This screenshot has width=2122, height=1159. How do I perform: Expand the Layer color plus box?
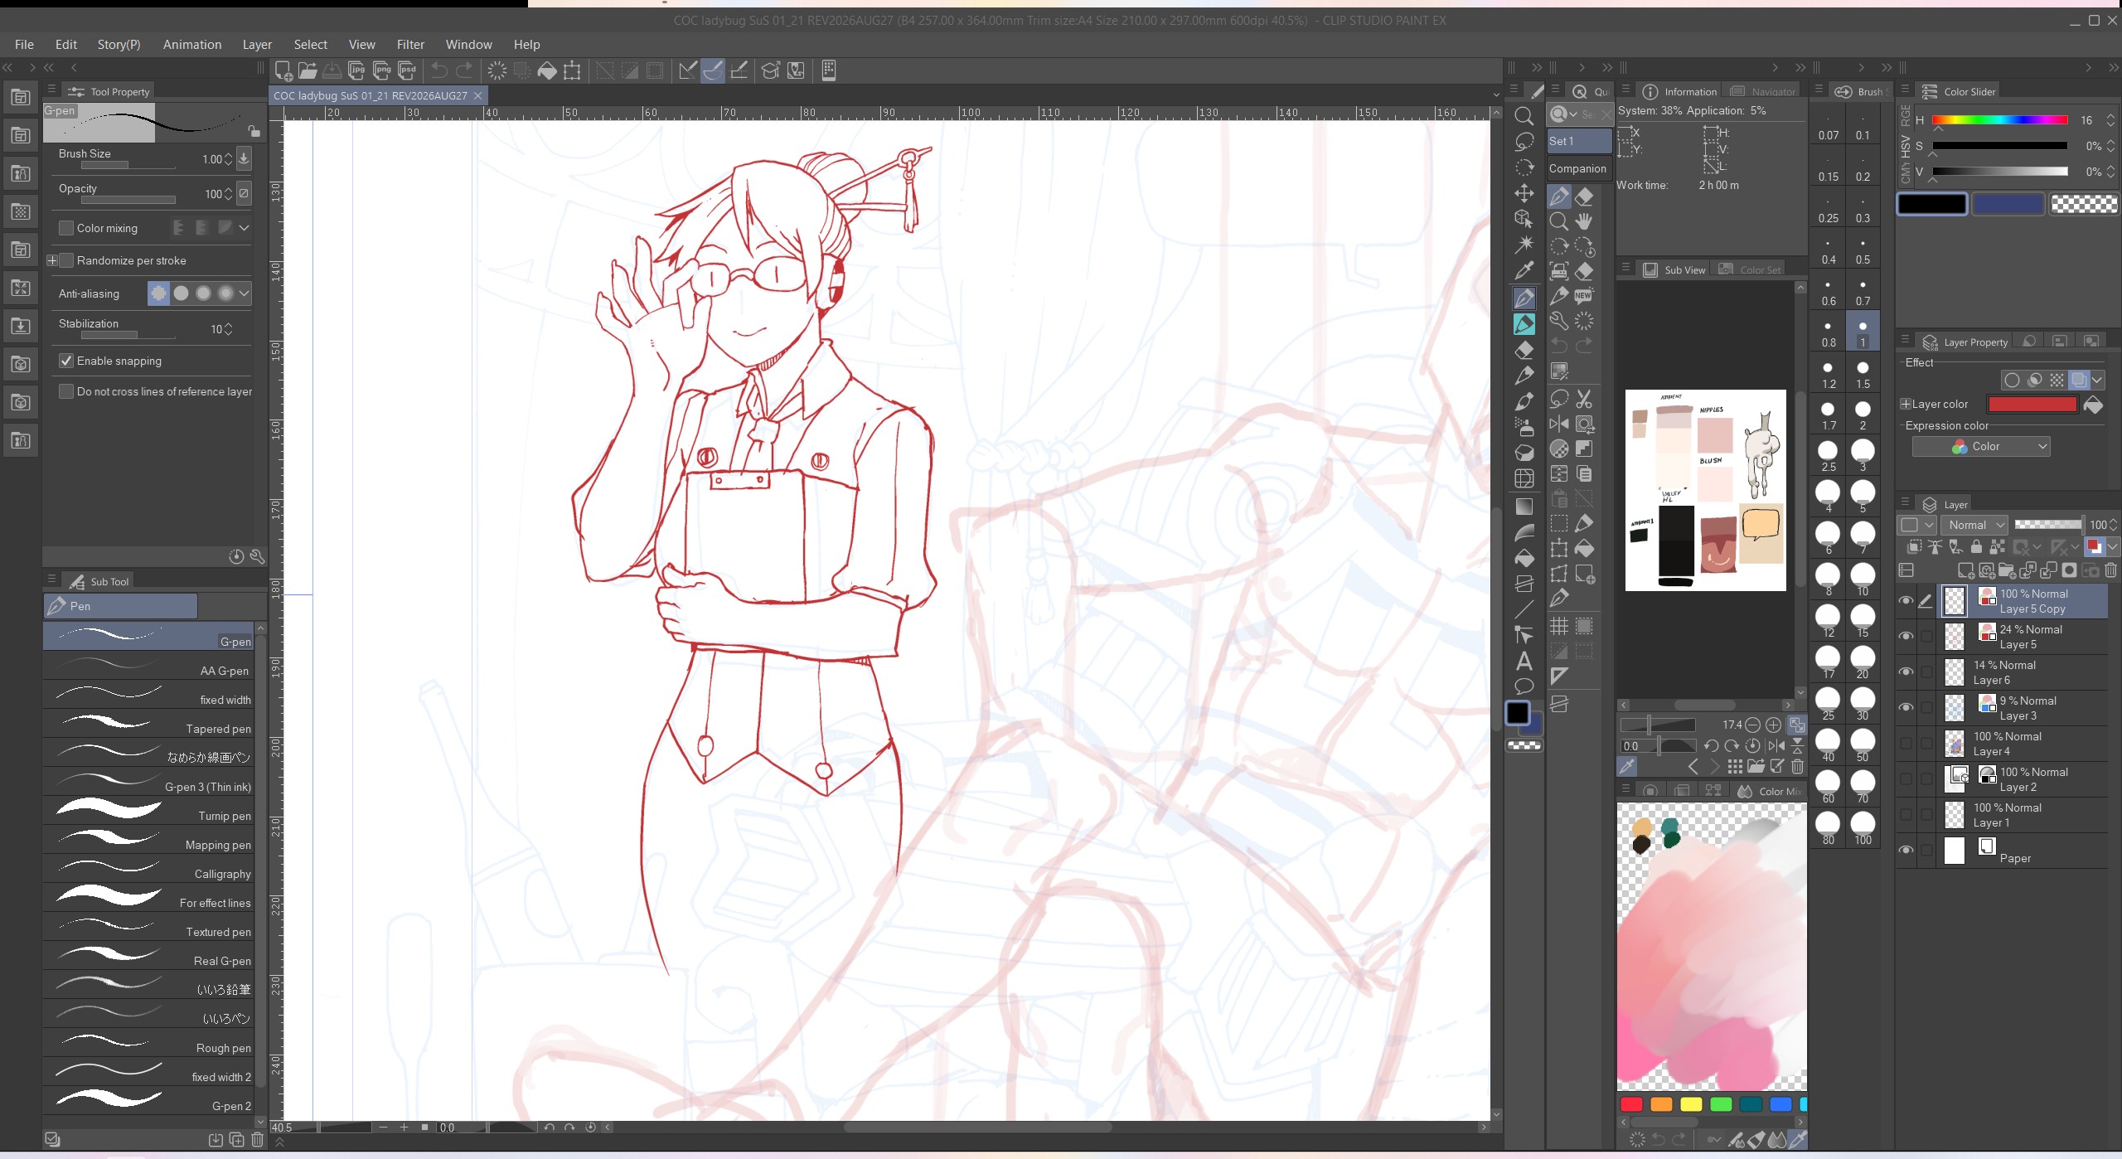1906,405
